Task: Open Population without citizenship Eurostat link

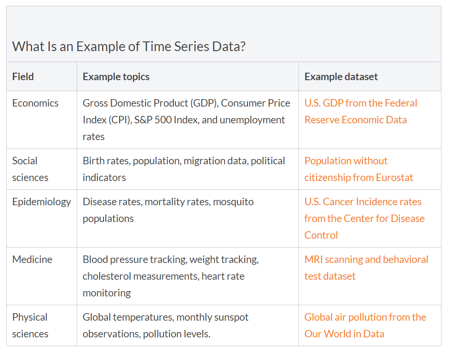Action: click(346, 161)
